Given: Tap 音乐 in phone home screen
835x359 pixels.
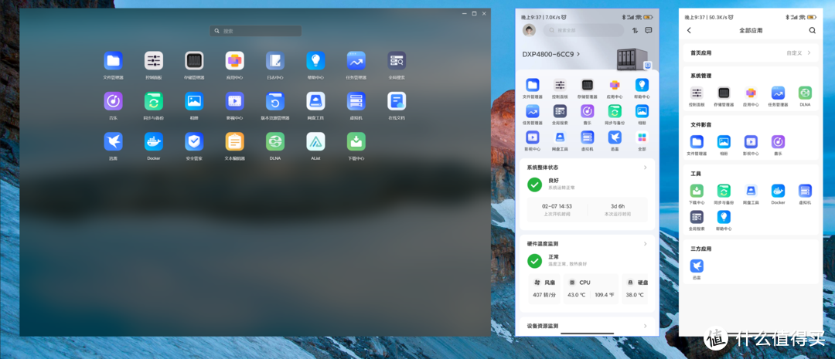Looking at the screenshot, I should click(x=588, y=110).
